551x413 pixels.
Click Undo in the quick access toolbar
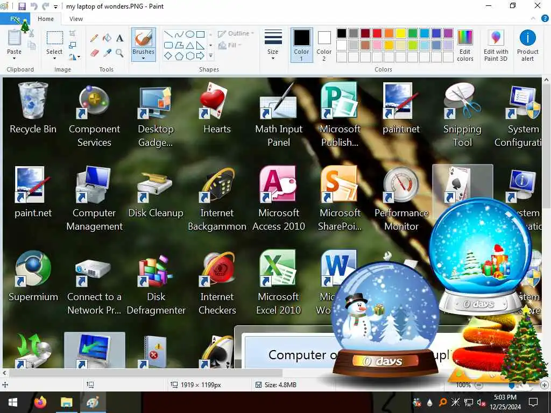(x=34, y=6)
